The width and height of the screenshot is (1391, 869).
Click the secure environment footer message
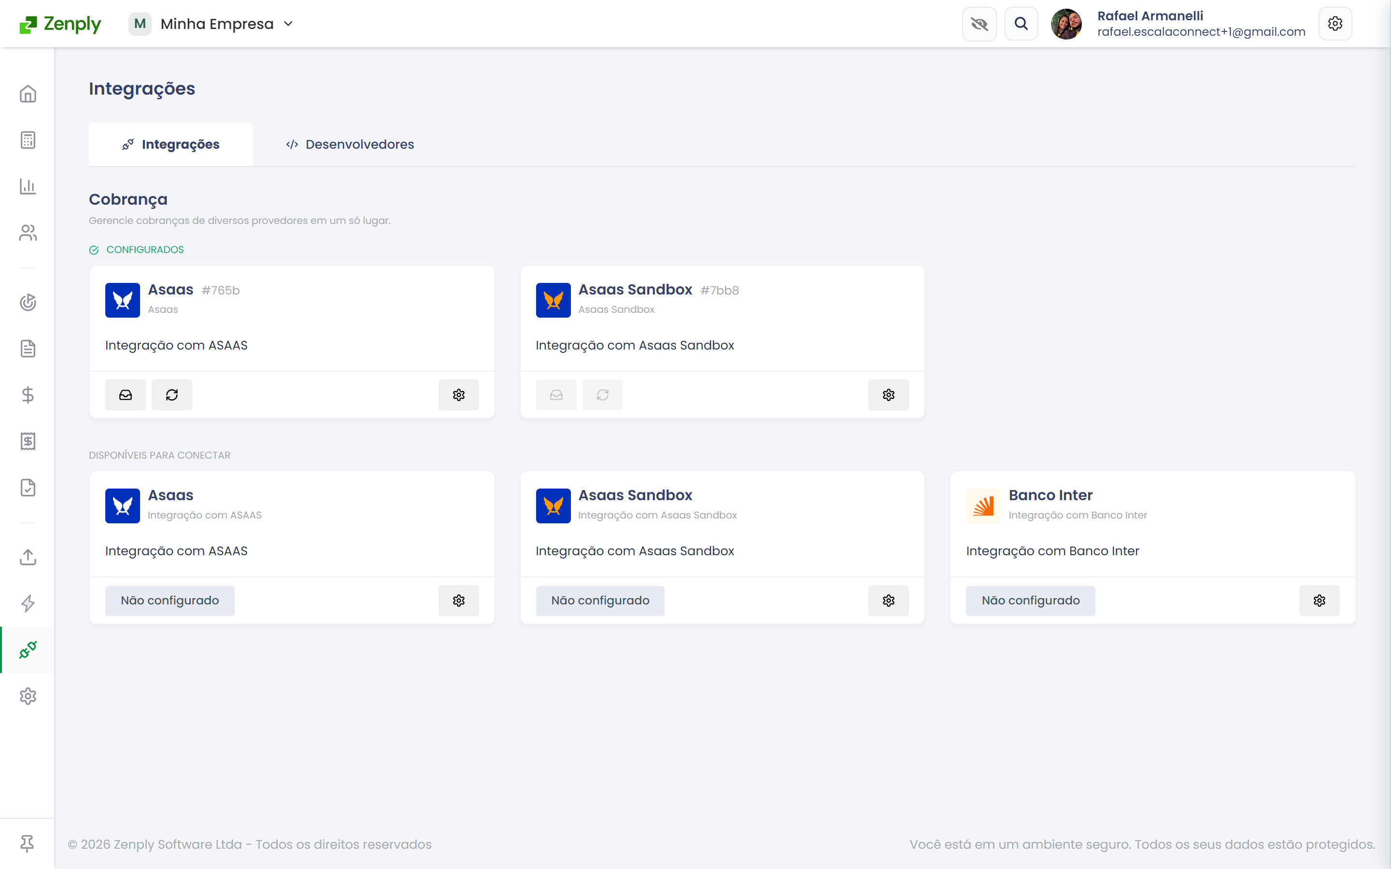[x=1143, y=844]
